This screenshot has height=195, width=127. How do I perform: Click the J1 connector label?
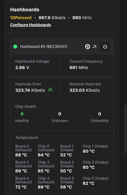pos(94,47)
